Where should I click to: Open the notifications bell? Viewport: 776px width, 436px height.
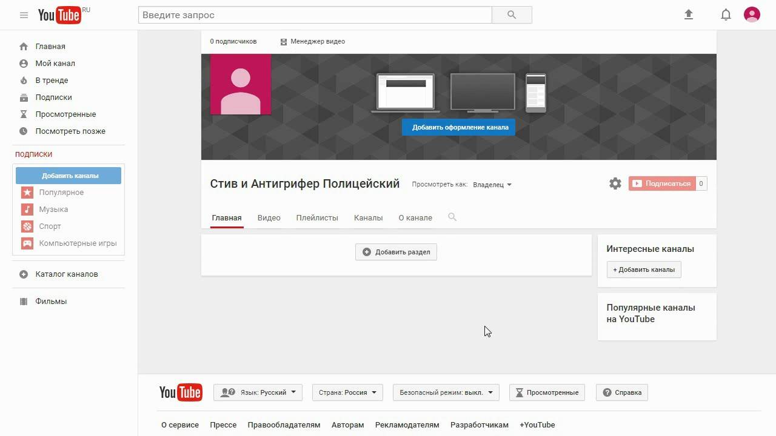tap(726, 15)
